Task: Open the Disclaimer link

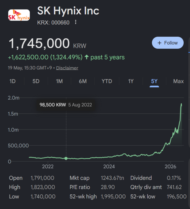Action: [x=67, y=68]
